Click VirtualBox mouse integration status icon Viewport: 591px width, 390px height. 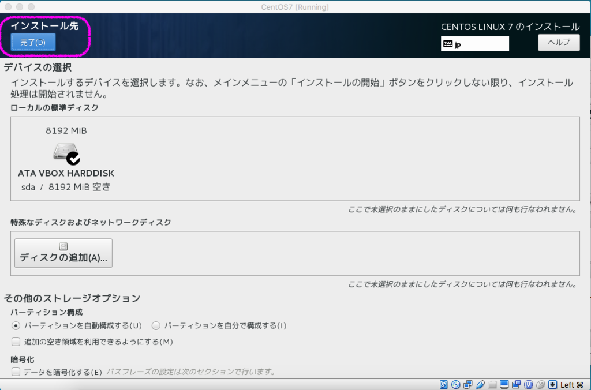[540, 385]
